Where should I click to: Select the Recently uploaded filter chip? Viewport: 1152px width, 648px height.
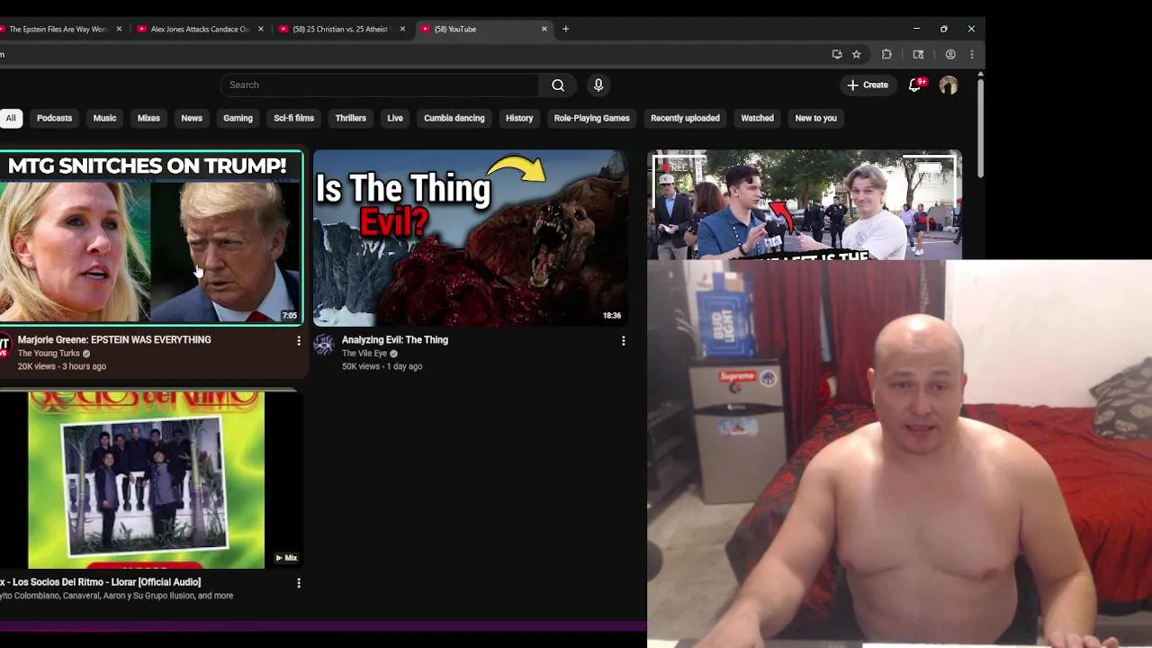coord(685,118)
